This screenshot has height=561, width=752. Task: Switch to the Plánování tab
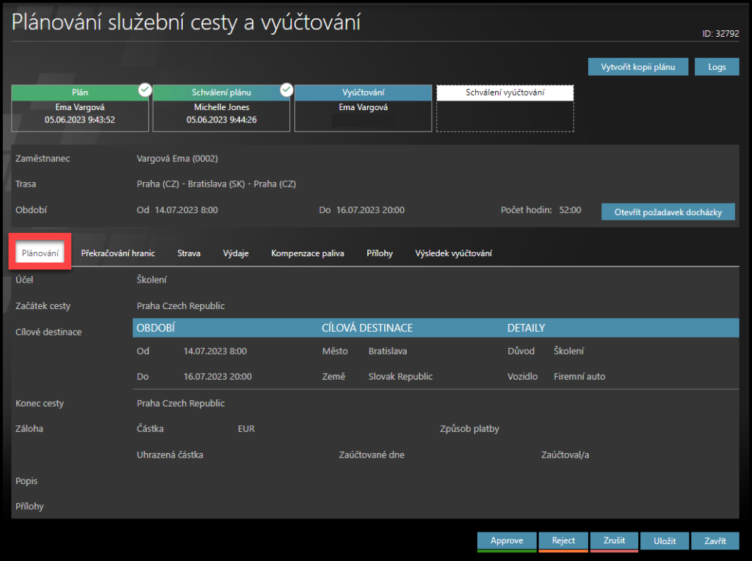click(x=40, y=253)
